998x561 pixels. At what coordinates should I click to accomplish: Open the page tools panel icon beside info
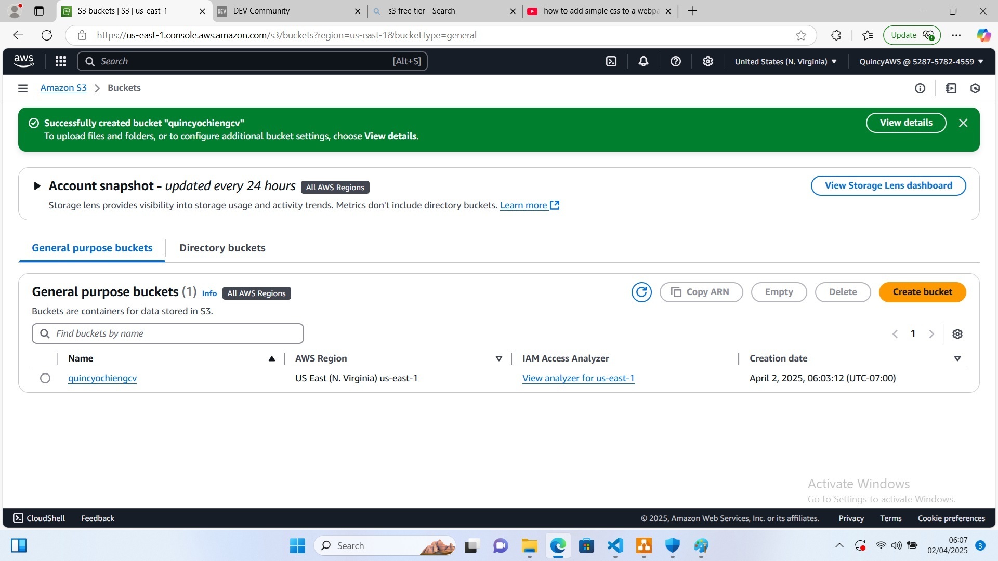951,88
